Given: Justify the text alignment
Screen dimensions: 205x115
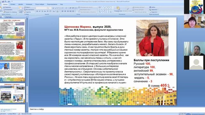Looking at the screenshot, I should point(70,11).
